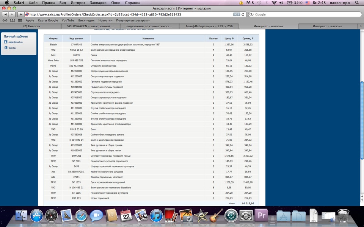The image size is (364, 227).
Task: Open the Trash in the Dock
Action: [344, 216]
